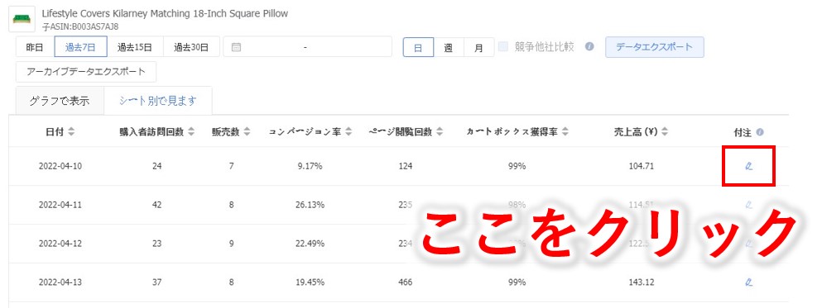Enable the 競争他社比較 checkbox
The image size is (822, 308).
pos(503,46)
